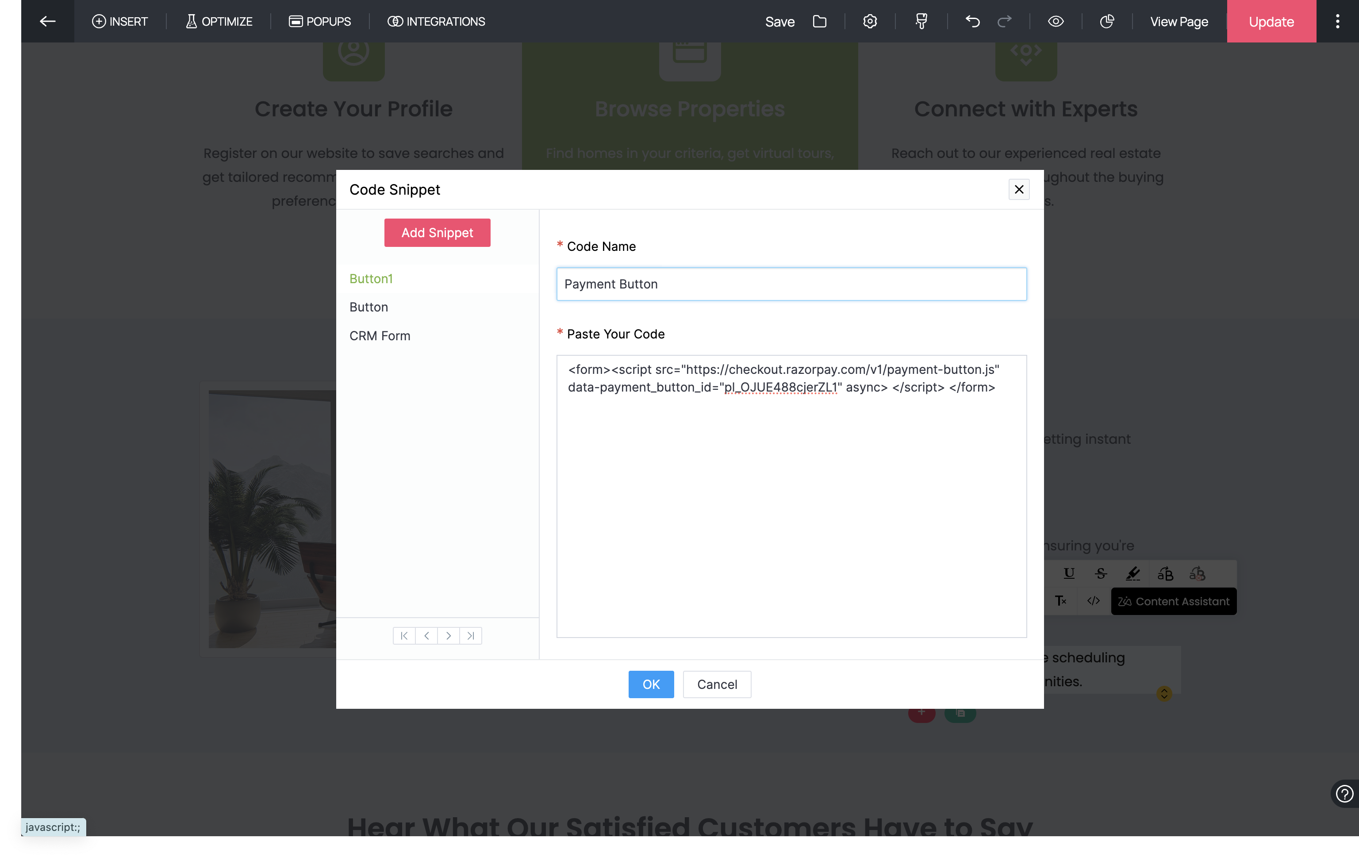Go to next snippets page
The image size is (1359, 861).
[x=449, y=636]
